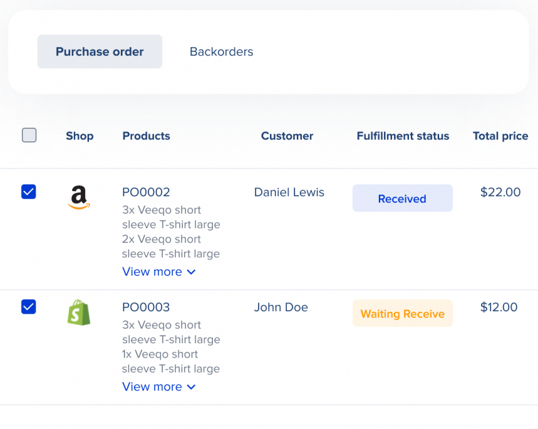Open order PO0002 details
The height and width of the screenshot is (429, 538).
[x=145, y=192]
